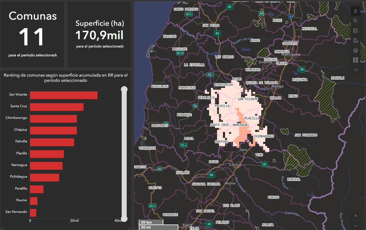Zoom in on the map
This screenshot has width=366, height=230.
coord(356,216)
